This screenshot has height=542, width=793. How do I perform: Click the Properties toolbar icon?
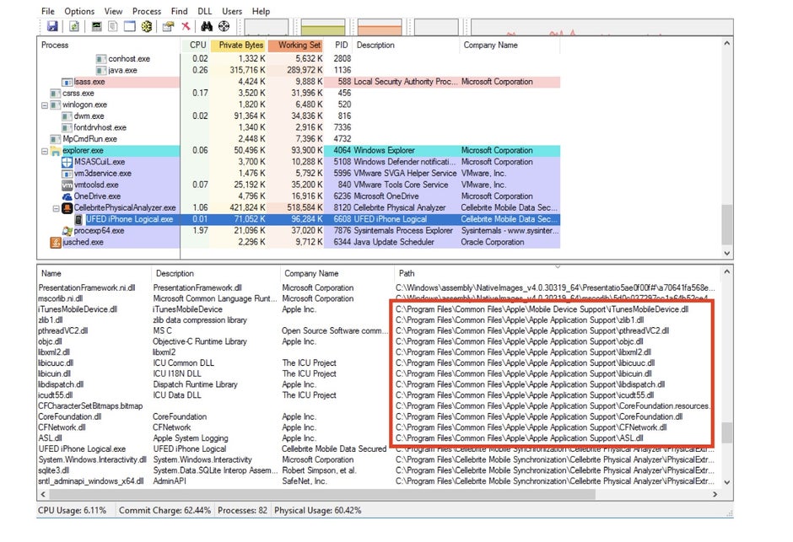click(168, 27)
